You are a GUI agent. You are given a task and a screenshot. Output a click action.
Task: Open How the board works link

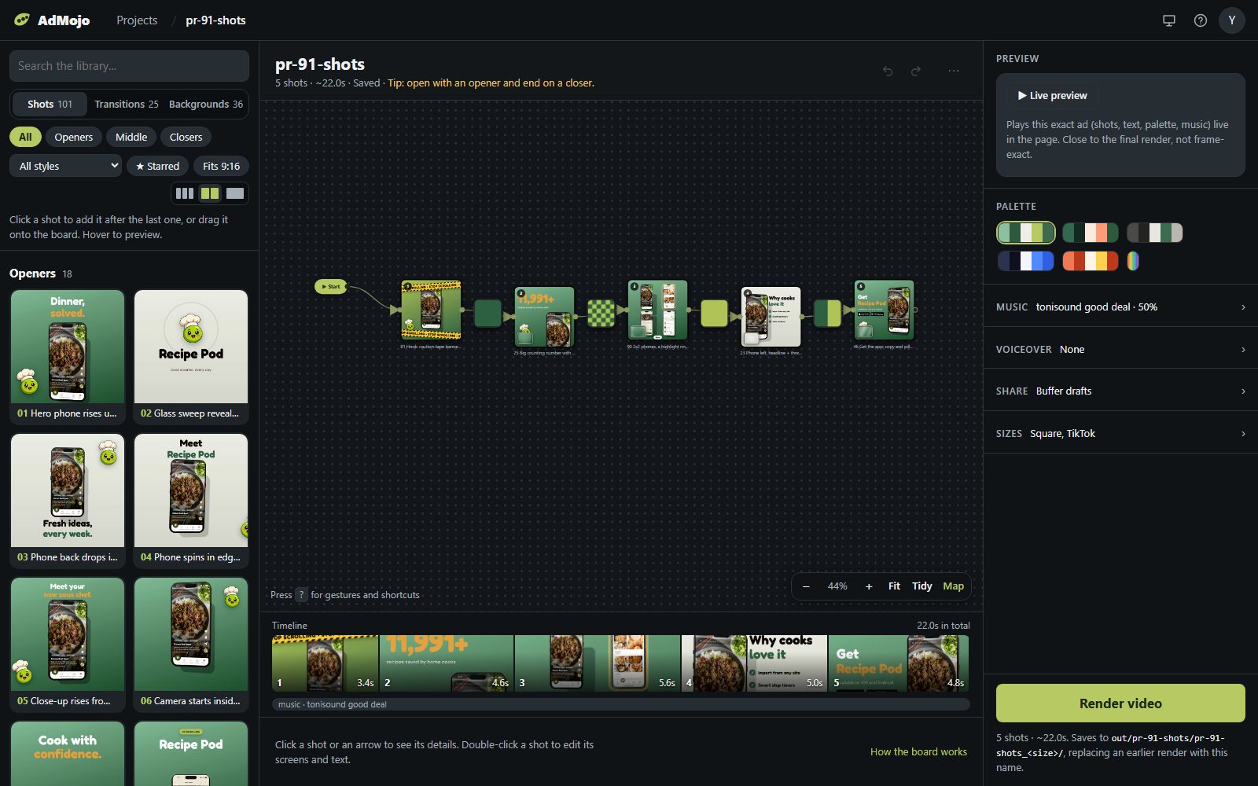pos(918,752)
